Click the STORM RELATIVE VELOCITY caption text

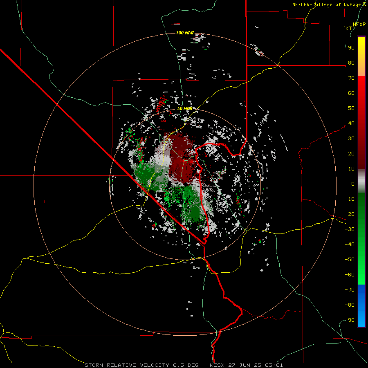coord(127,365)
